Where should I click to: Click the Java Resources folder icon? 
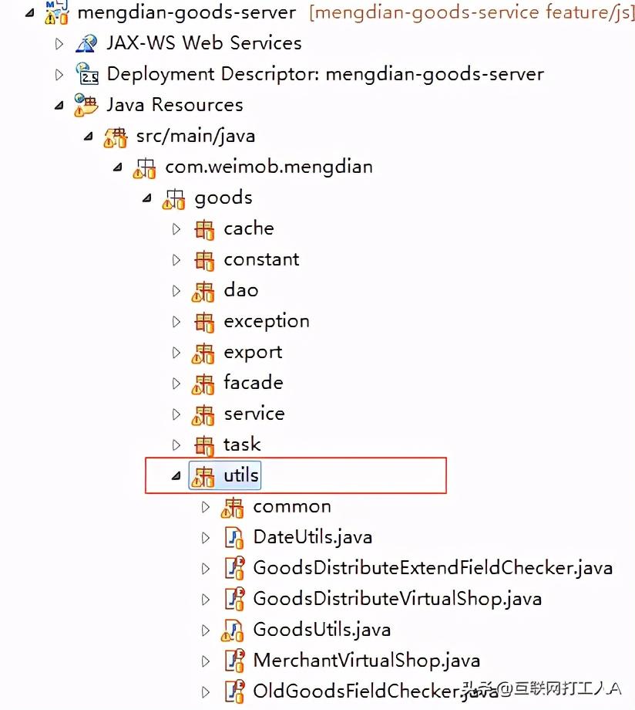pyautogui.click(x=86, y=105)
